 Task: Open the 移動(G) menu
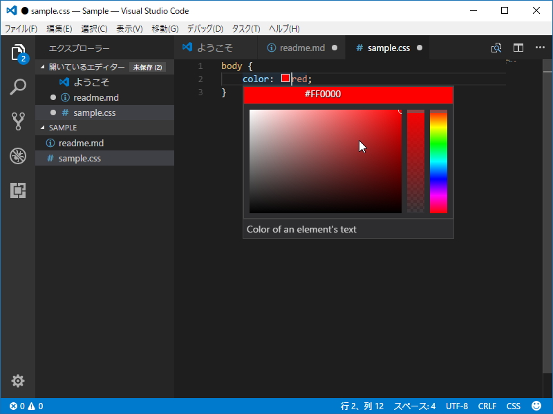165,28
